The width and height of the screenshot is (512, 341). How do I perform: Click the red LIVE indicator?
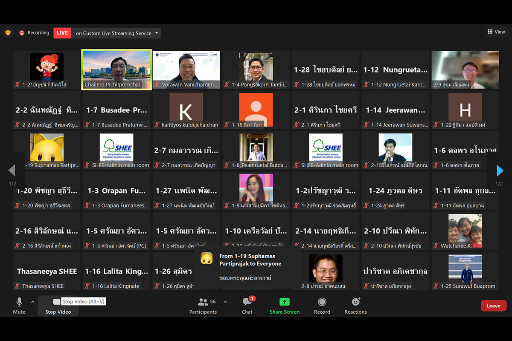coord(62,33)
